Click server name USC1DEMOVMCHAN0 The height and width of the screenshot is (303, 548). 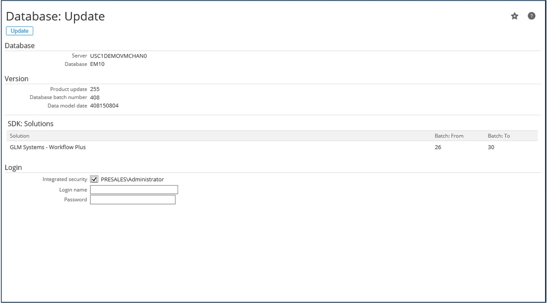click(118, 56)
